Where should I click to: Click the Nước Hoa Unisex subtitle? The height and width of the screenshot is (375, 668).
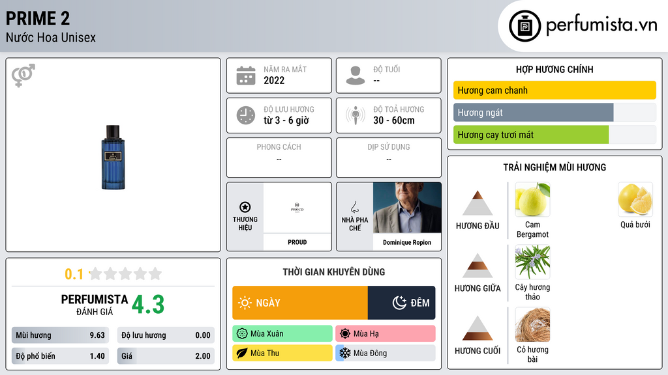pyautogui.click(x=51, y=37)
